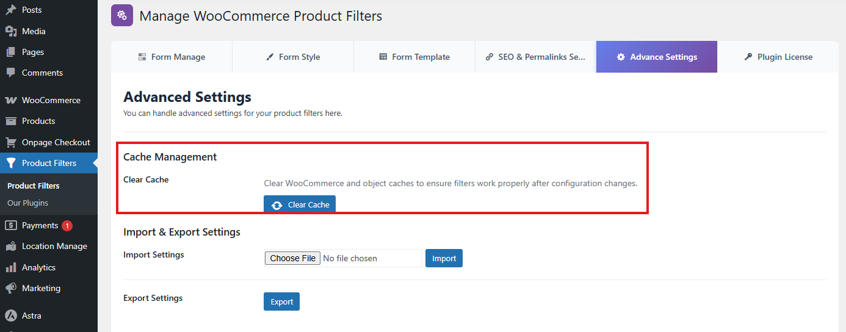846x332 pixels.
Task: Click the Marketing megaphone icon
Action: [x=11, y=288]
